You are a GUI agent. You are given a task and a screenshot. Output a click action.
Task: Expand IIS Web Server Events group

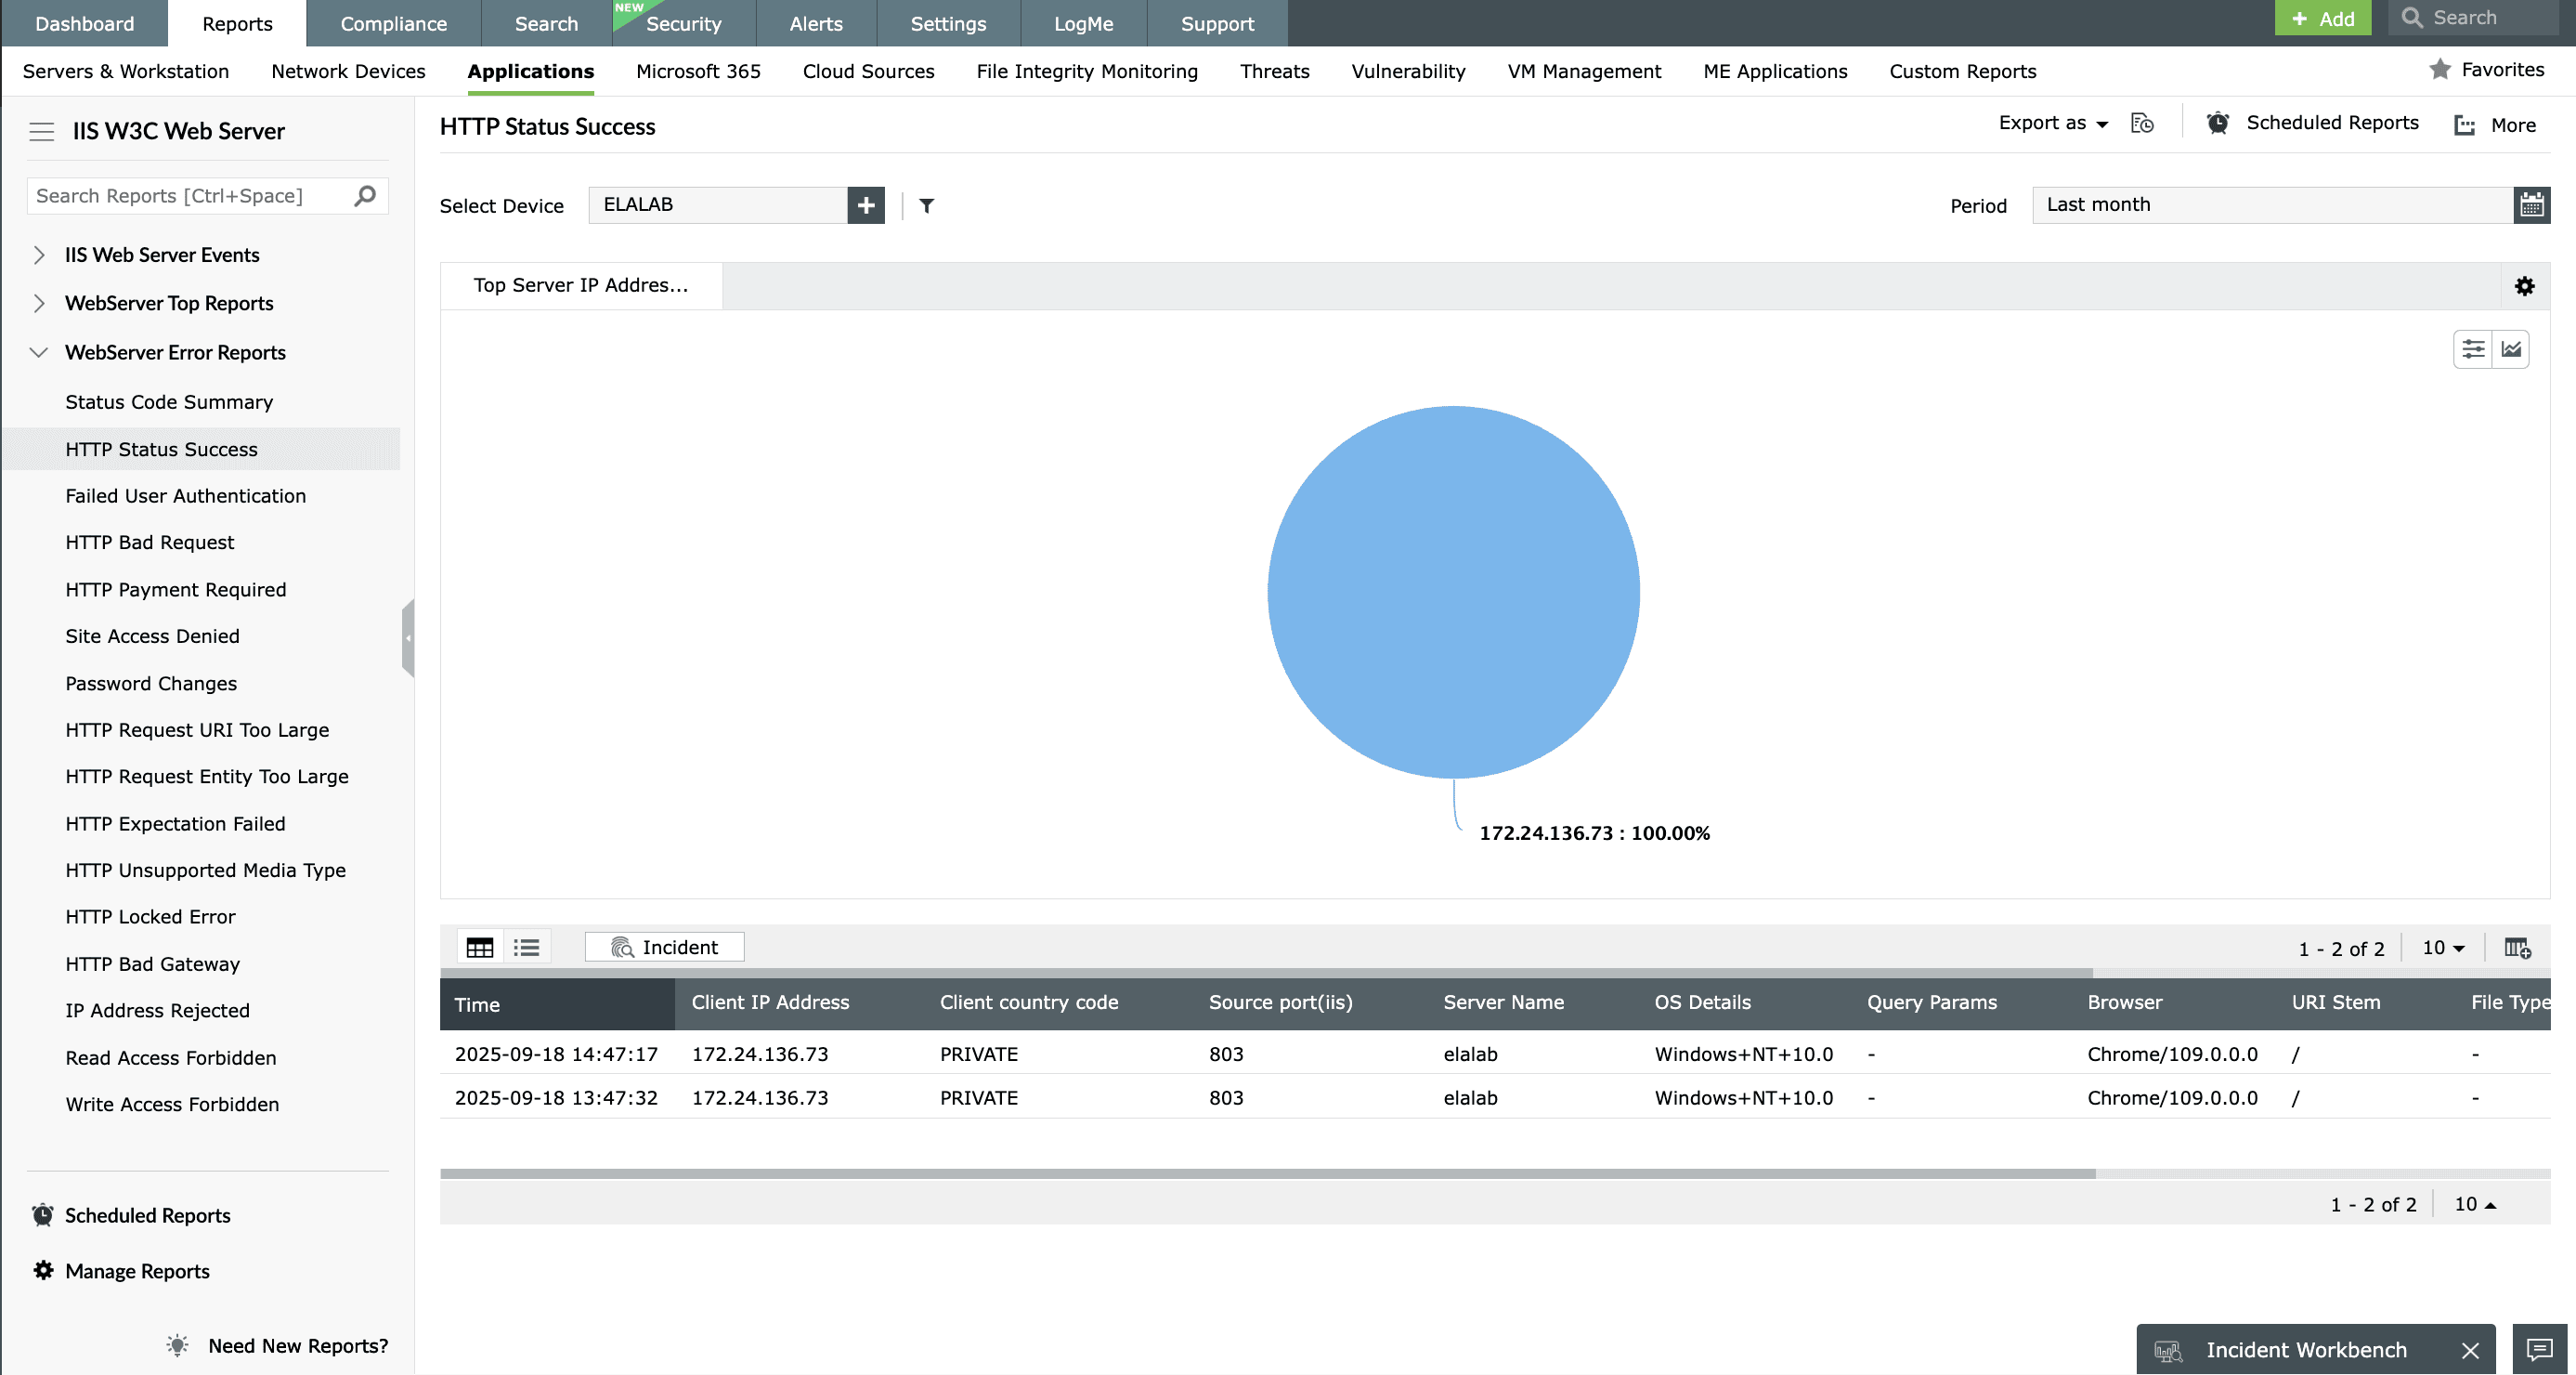[x=39, y=255]
